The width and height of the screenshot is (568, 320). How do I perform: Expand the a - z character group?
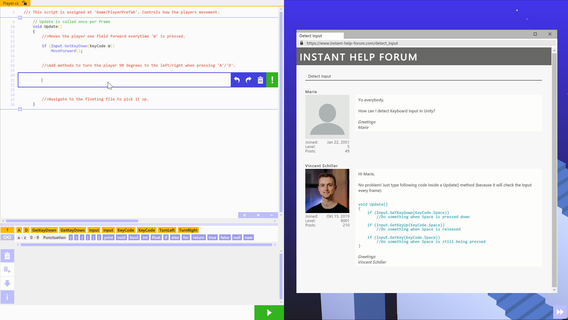pos(22,238)
